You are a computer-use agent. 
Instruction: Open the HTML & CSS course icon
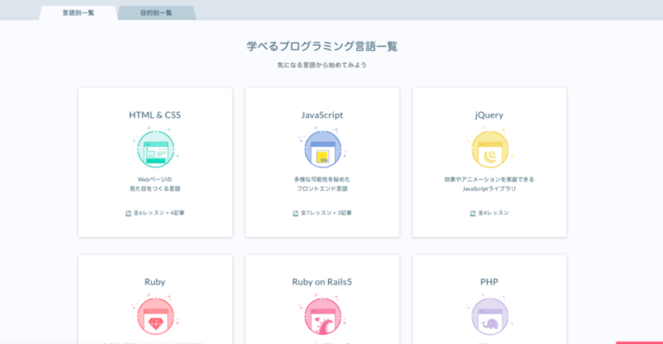click(156, 149)
